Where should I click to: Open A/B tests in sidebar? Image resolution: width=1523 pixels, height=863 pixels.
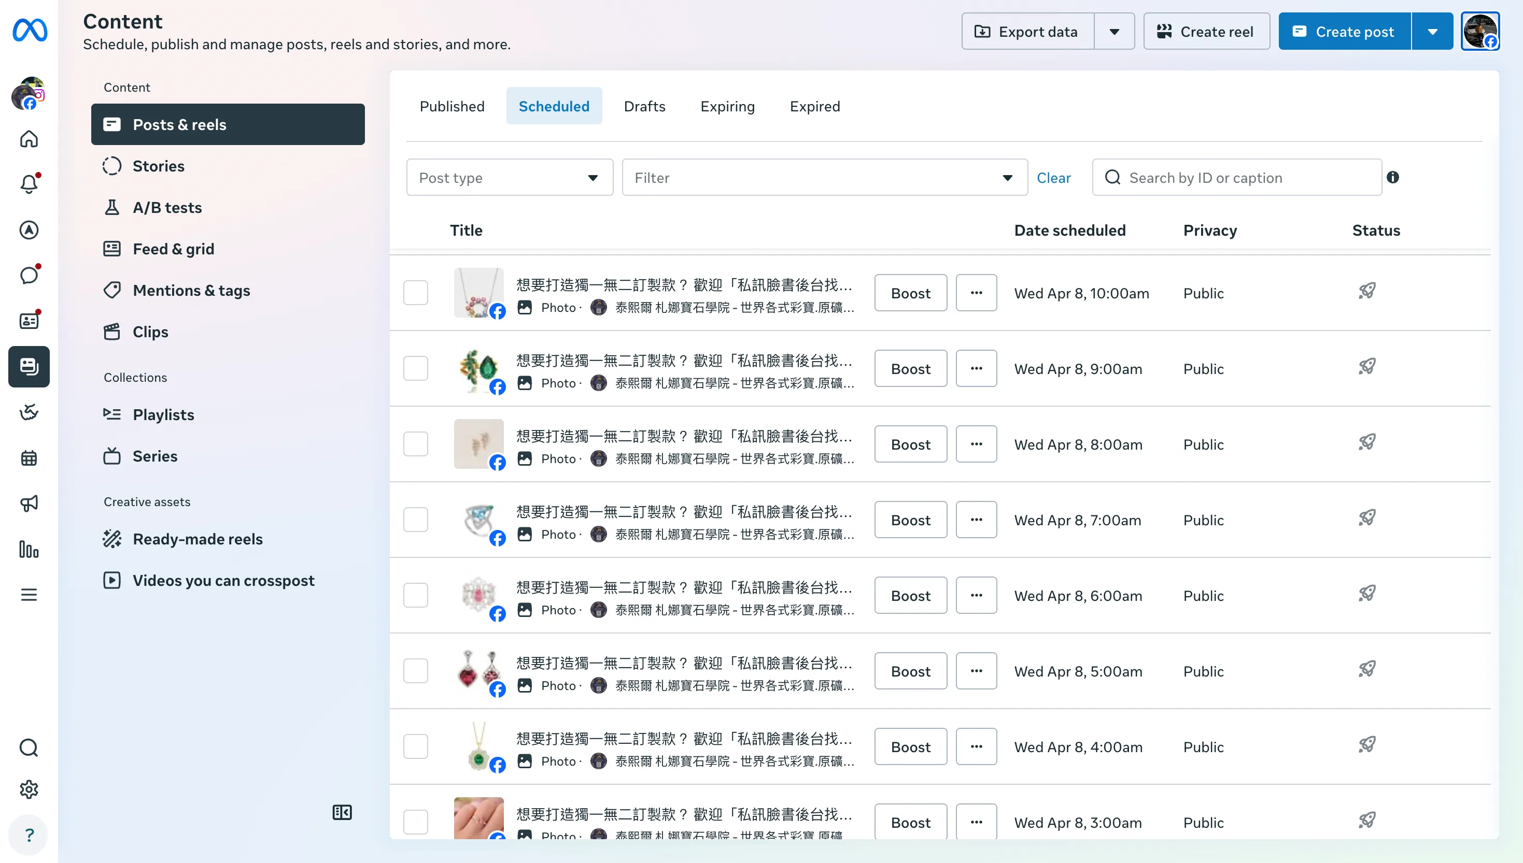coord(228,207)
